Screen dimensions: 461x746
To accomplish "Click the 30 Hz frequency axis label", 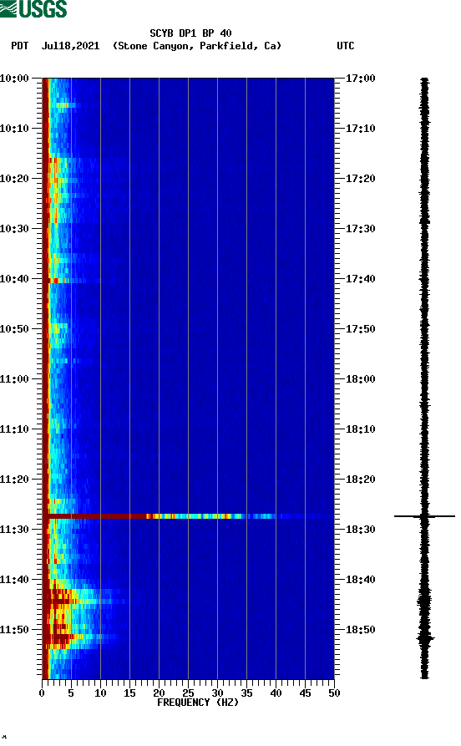I will pyautogui.click(x=217, y=693).
